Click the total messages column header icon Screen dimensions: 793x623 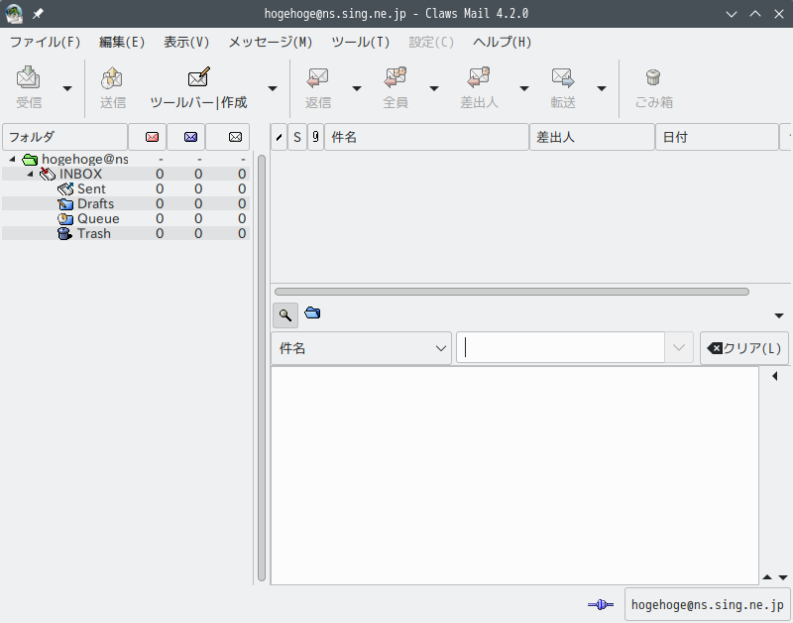click(235, 137)
